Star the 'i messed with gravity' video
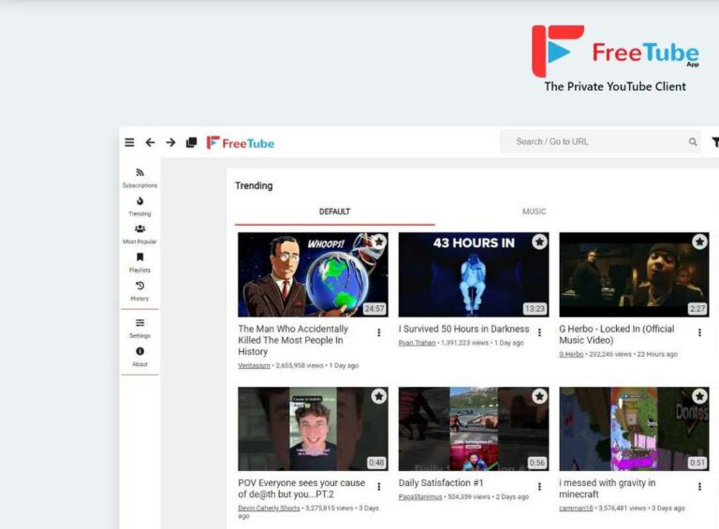The height and width of the screenshot is (529, 719). 699,396
